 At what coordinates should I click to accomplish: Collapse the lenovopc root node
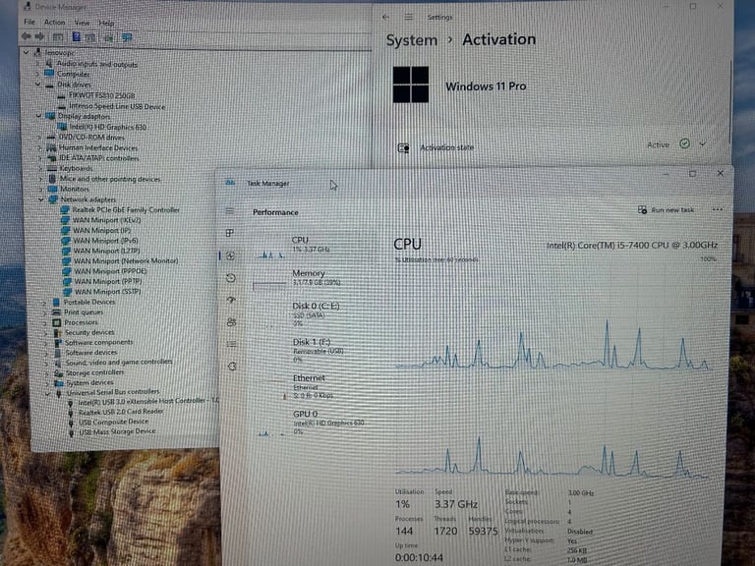click(x=26, y=52)
